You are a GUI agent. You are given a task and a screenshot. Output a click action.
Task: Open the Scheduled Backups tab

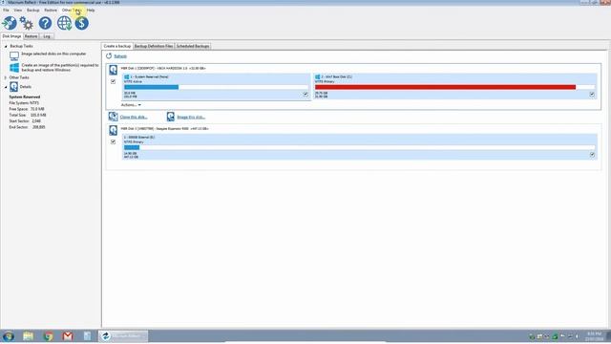(x=193, y=46)
